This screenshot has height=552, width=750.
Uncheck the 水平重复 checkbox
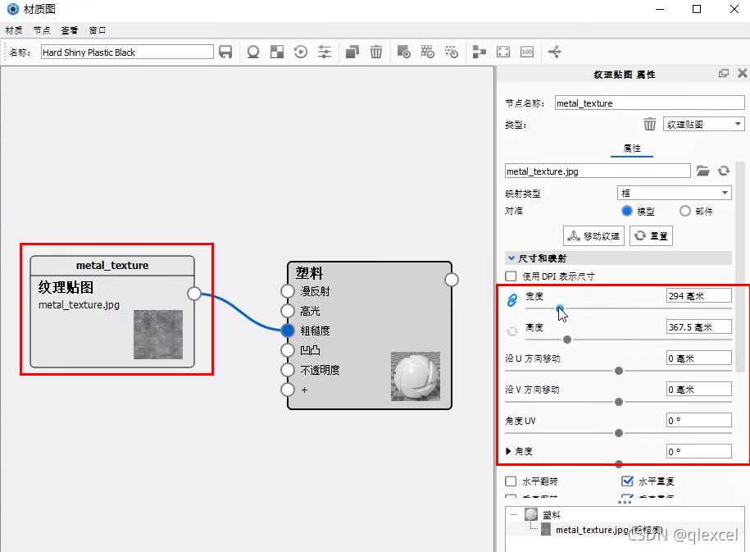click(x=627, y=481)
